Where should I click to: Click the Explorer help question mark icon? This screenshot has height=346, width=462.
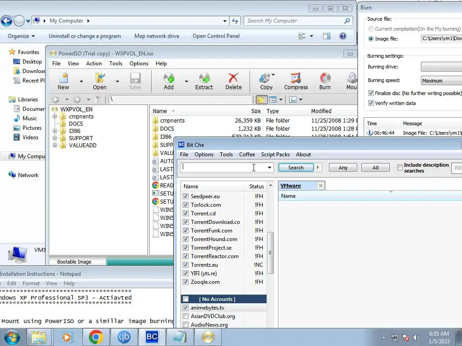(x=343, y=36)
